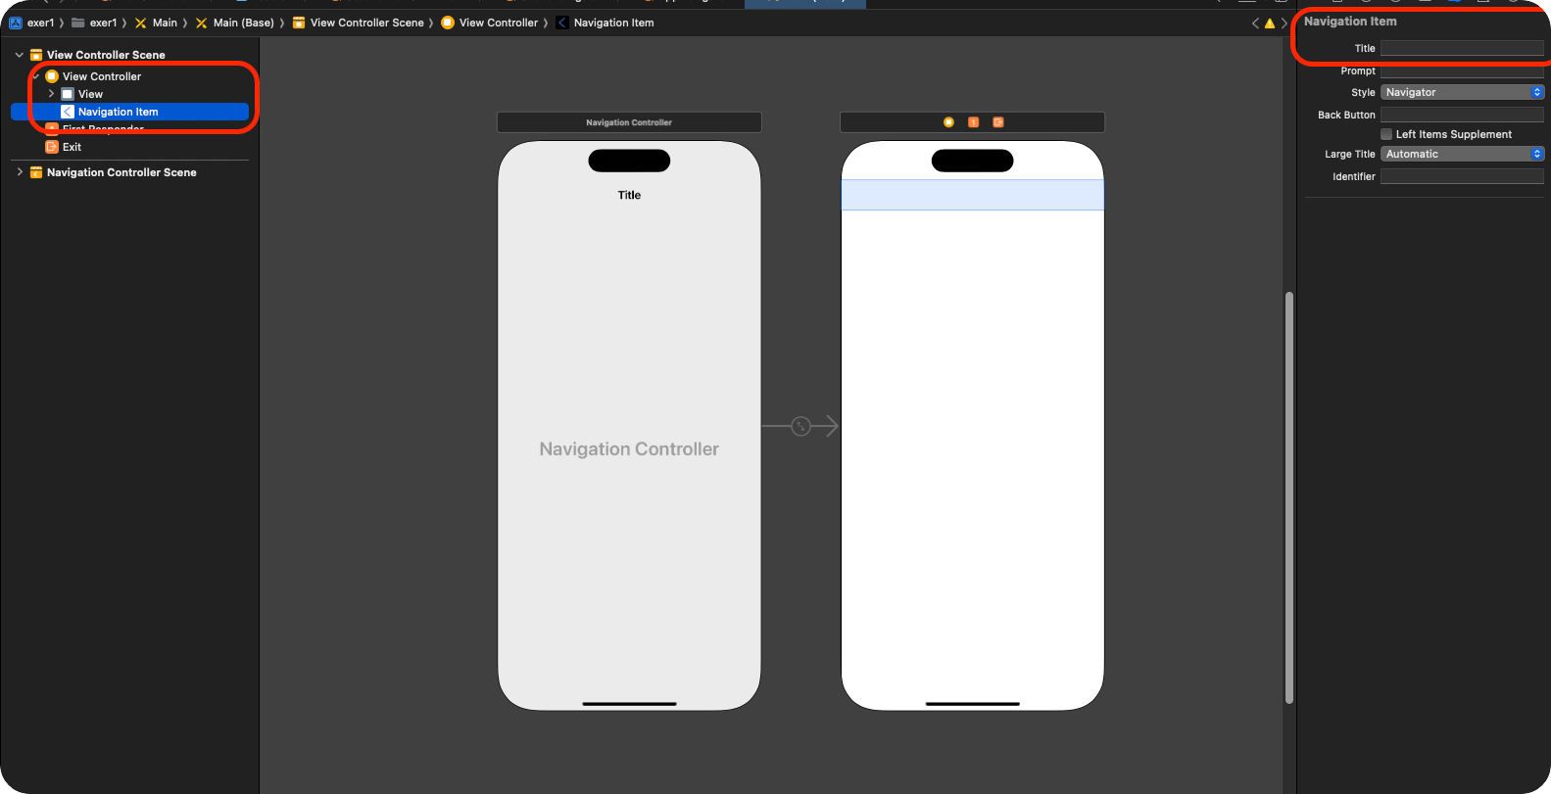This screenshot has height=794, width=1551.
Task: Click the Title field in the Navigation Item inspector
Action: point(1462,48)
